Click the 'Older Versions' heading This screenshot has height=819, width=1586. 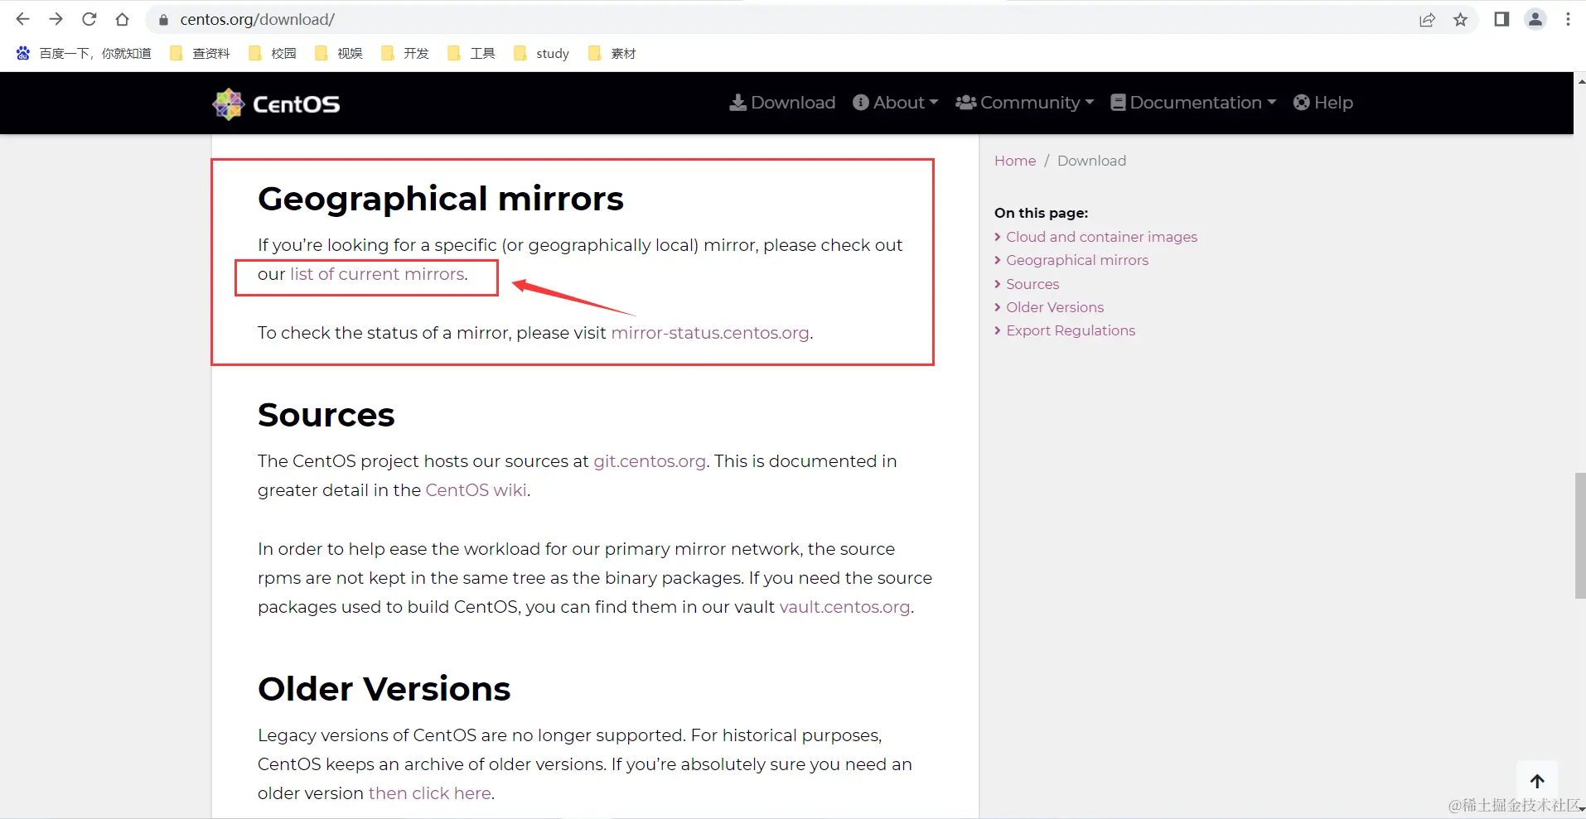[x=384, y=689]
